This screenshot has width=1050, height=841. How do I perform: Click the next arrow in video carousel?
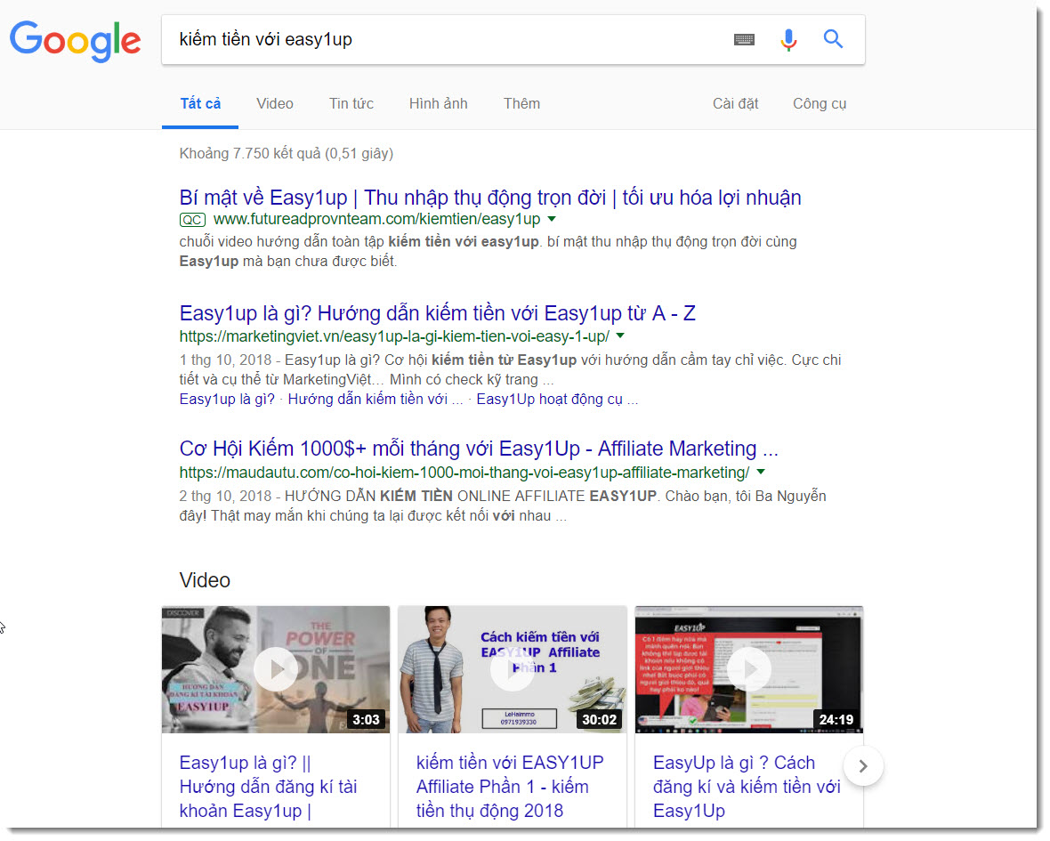click(862, 765)
